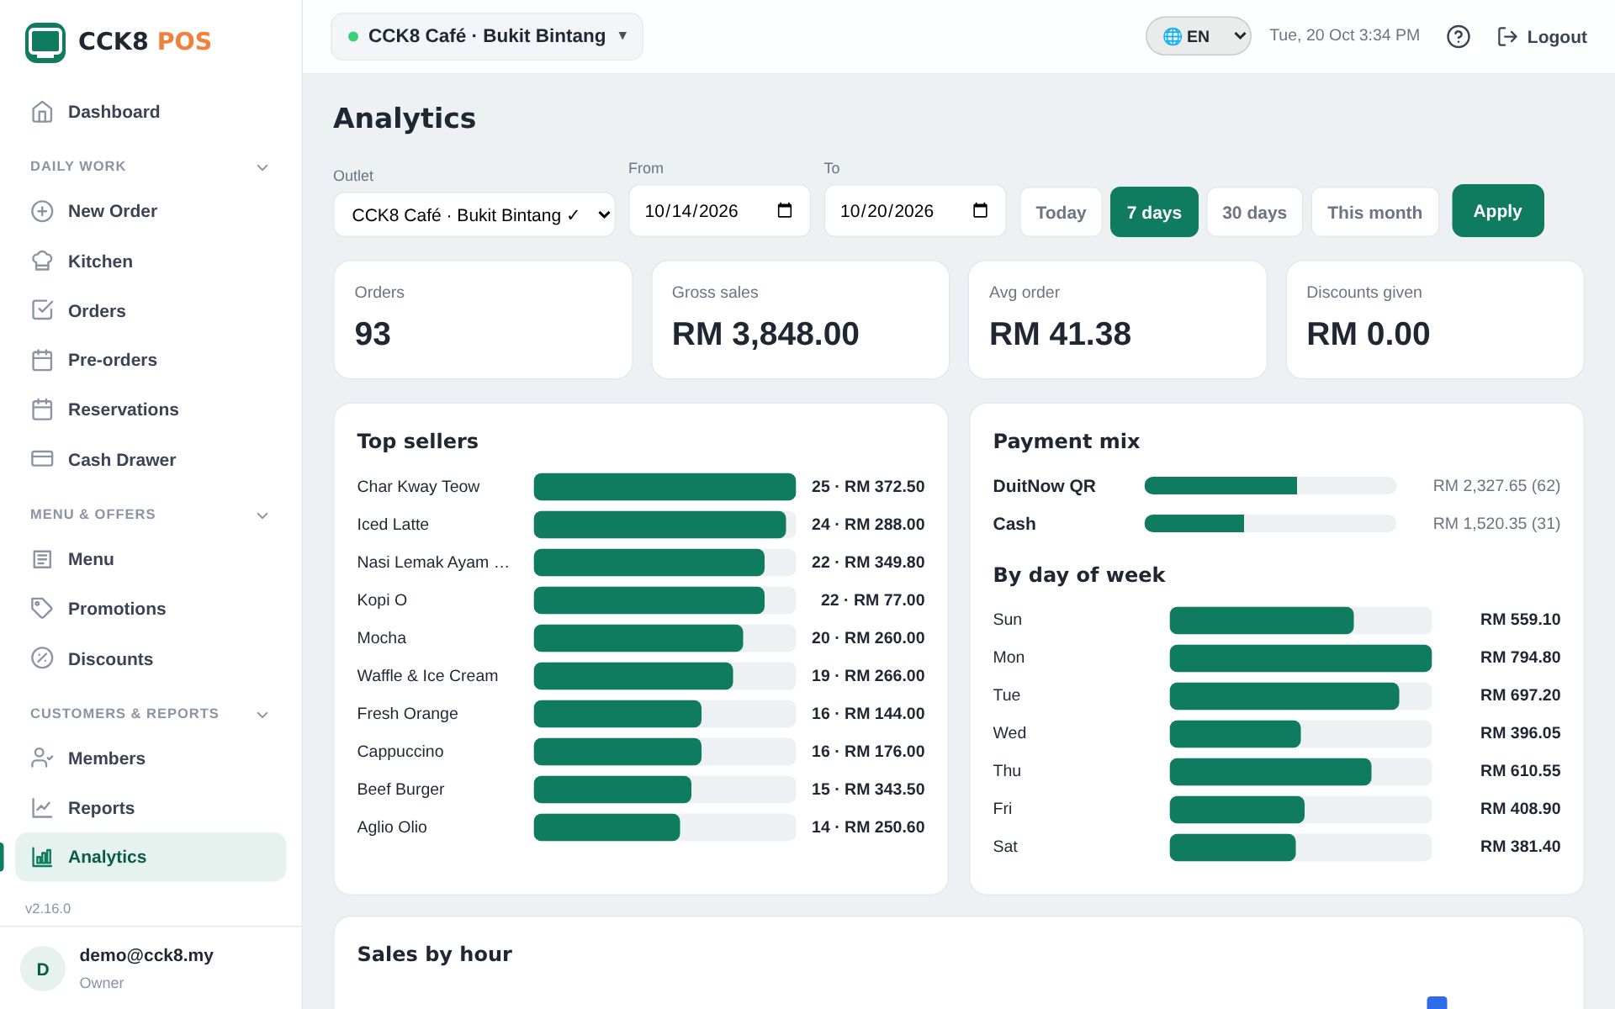Click the Orders count card
Image resolution: width=1615 pixels, height=1009 pixels.
(483, 320)
